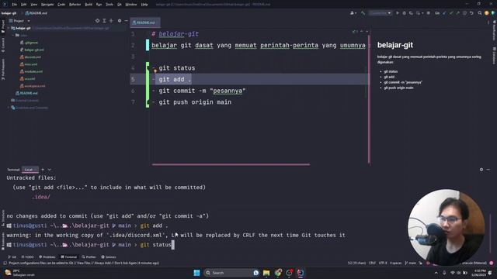Click 'git push origin main' line in editor
497x279 pixels.
(x=195, y=102)
